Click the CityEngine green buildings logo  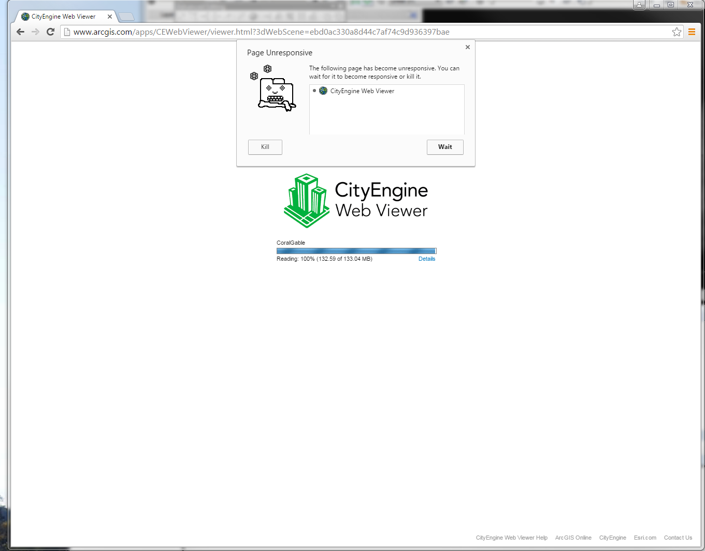[307, 201]
